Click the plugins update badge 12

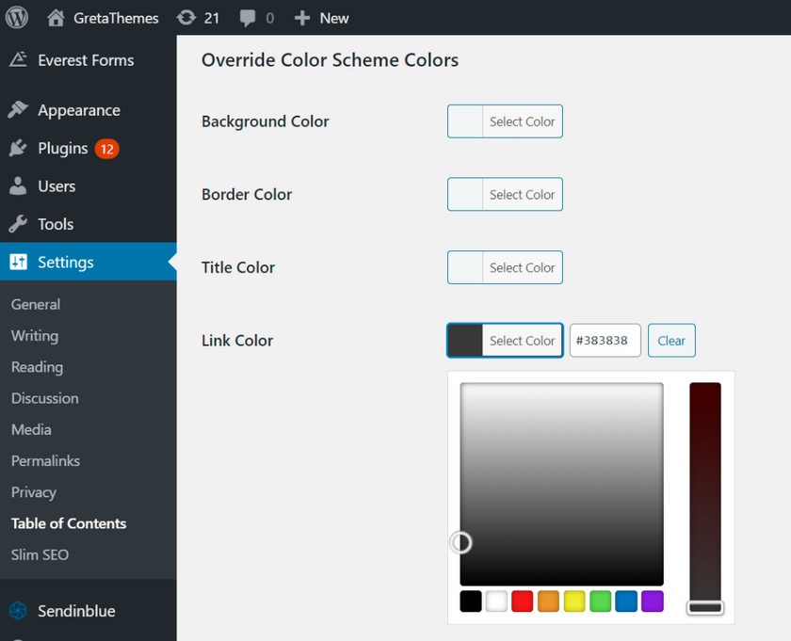coord(107,149)
